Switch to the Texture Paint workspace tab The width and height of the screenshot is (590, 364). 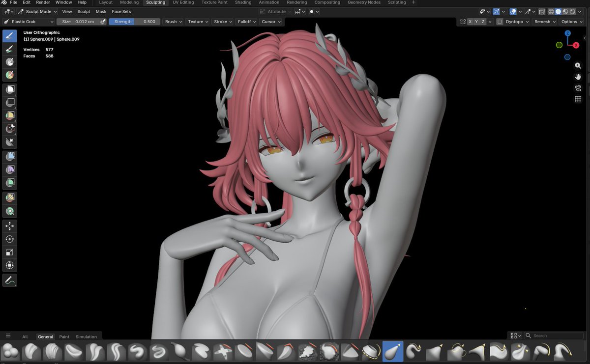click(x=214, y=2)
